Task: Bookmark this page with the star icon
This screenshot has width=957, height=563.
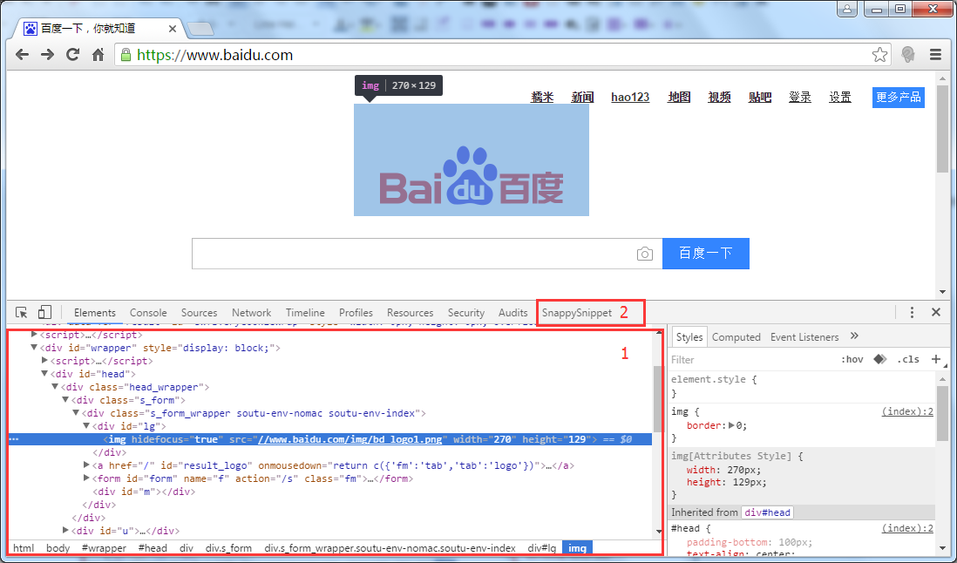Action: click(879, 55)
